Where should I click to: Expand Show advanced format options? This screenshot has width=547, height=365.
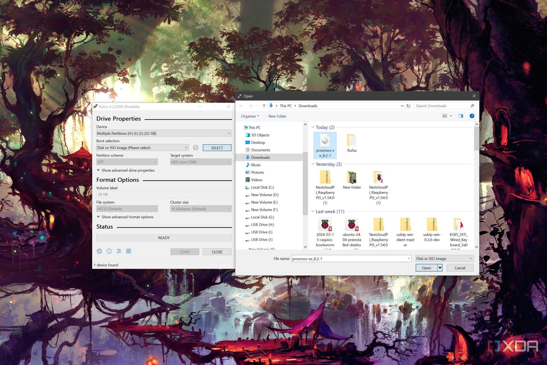click(x=125, y=217)
